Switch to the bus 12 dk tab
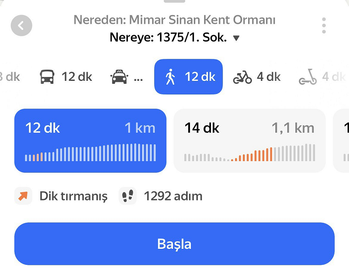 coord(66,77)
